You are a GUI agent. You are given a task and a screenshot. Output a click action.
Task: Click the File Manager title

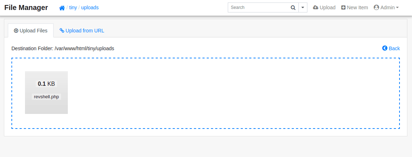(x=26, y=7)
